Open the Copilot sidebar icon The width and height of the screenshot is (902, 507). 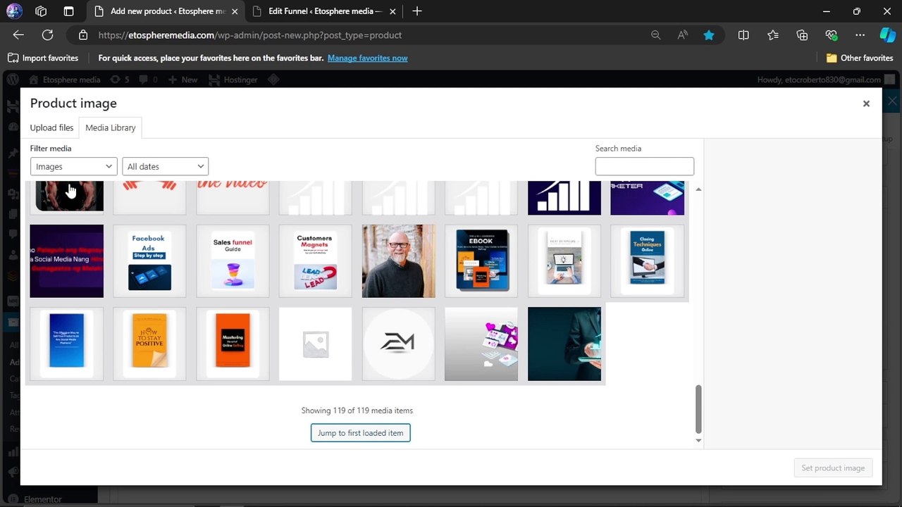[887, 35]
